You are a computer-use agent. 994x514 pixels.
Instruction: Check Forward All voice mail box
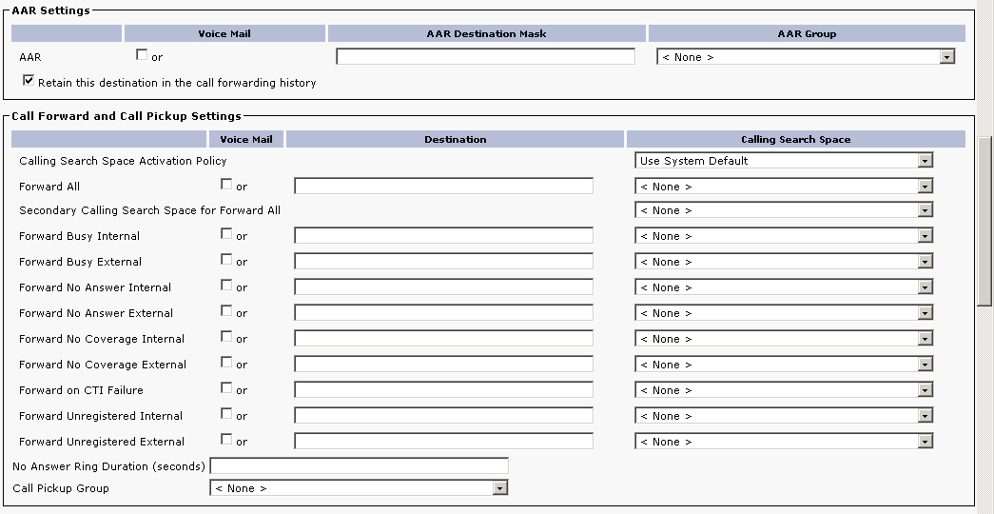[x=226, y=185]
